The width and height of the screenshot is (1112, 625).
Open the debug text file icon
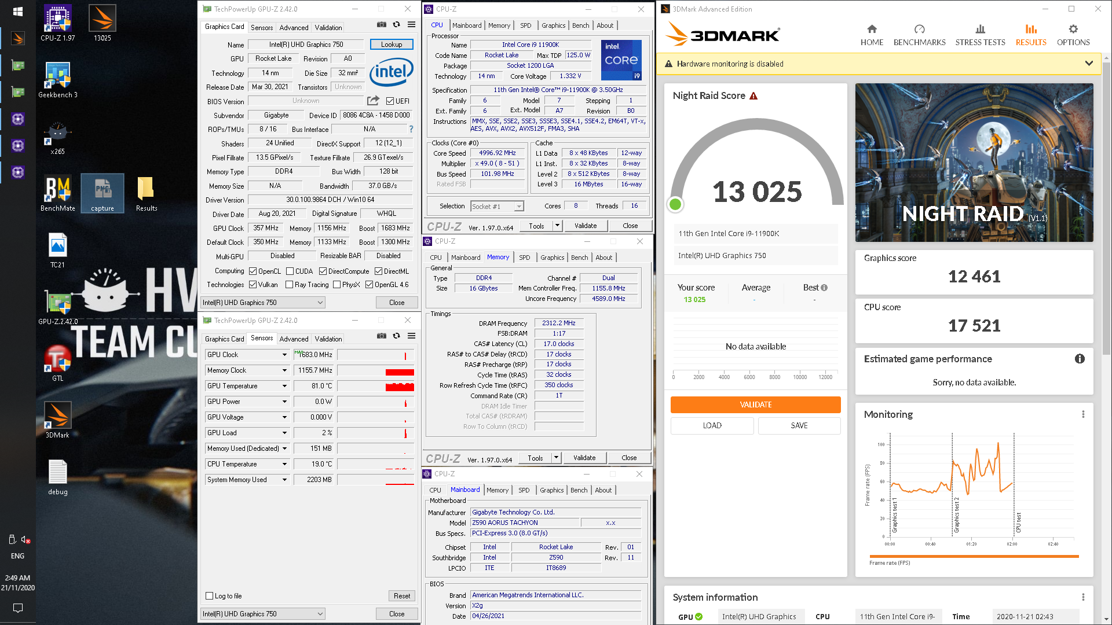[57, 477]
